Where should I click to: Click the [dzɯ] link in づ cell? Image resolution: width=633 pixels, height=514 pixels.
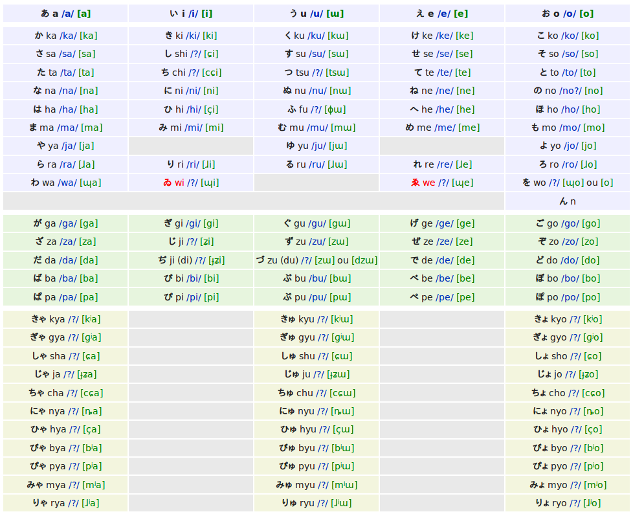pos(364,260)
